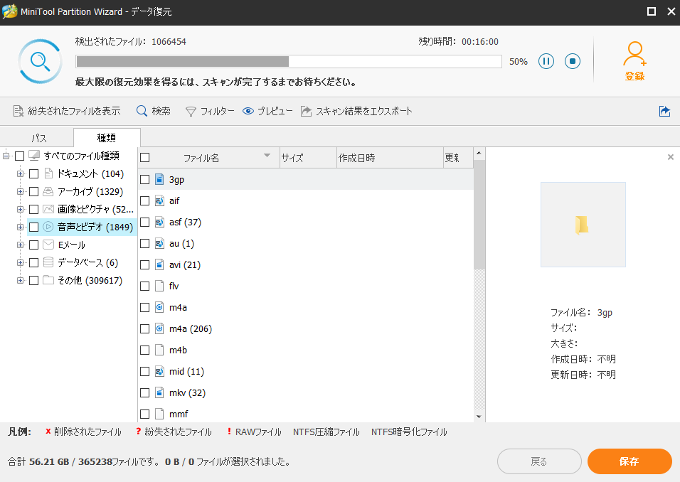The image size is (680, 482).
Task: Click the magnifier scan status icon
Action: pos(40,61)
